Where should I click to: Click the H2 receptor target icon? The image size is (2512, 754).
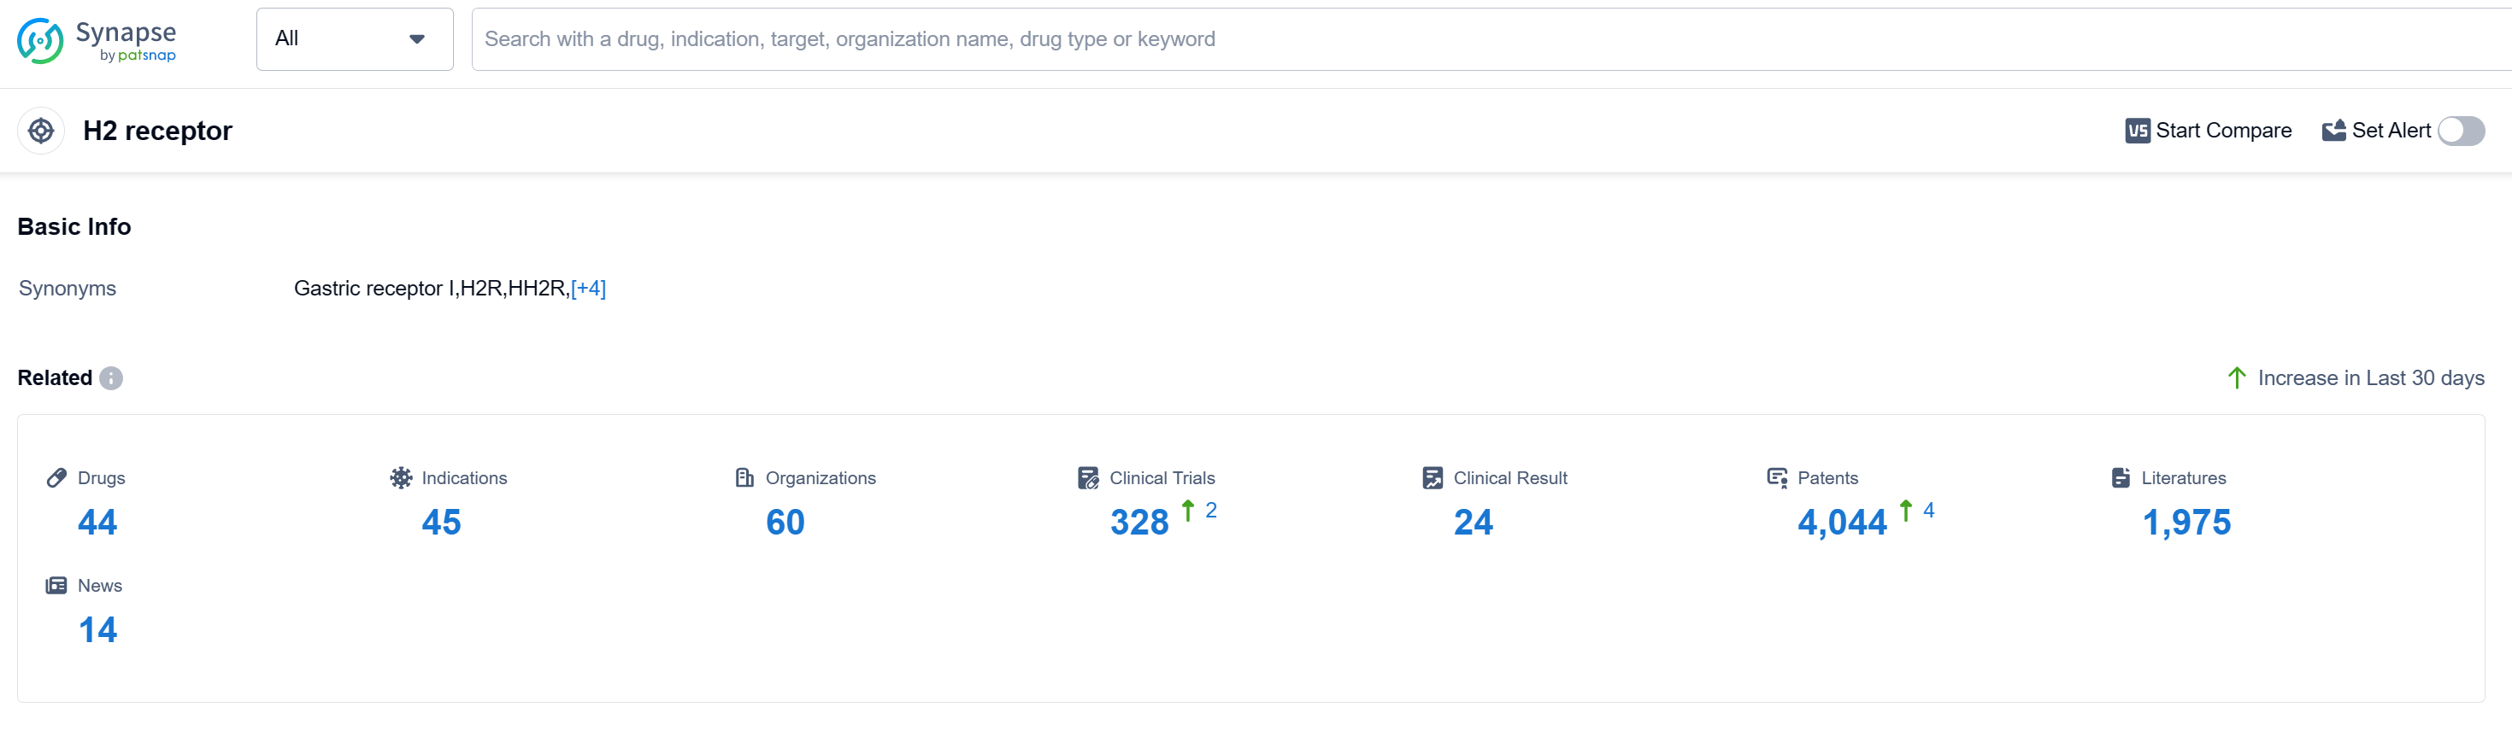[x=41, y=131]
